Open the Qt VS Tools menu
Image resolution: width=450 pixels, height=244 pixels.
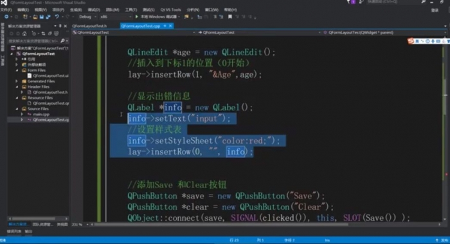[170, 10]
